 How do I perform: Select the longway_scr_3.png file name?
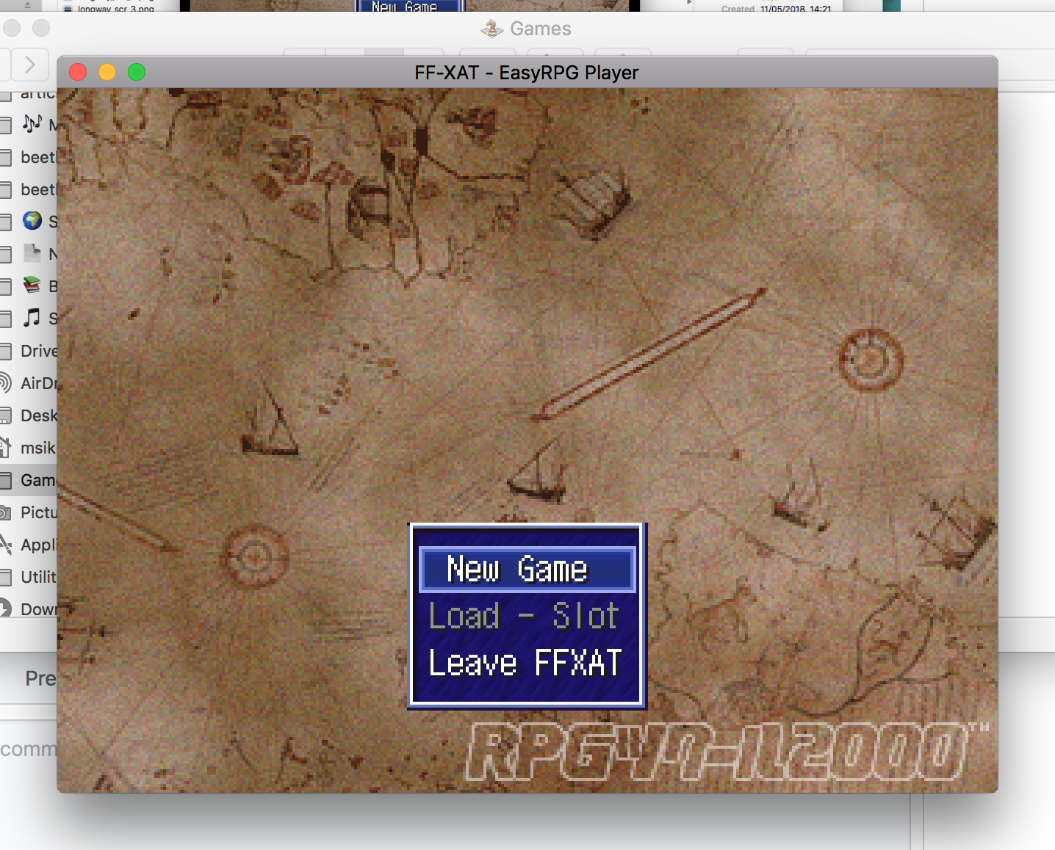pyautogui.click(x=115, y=8)
